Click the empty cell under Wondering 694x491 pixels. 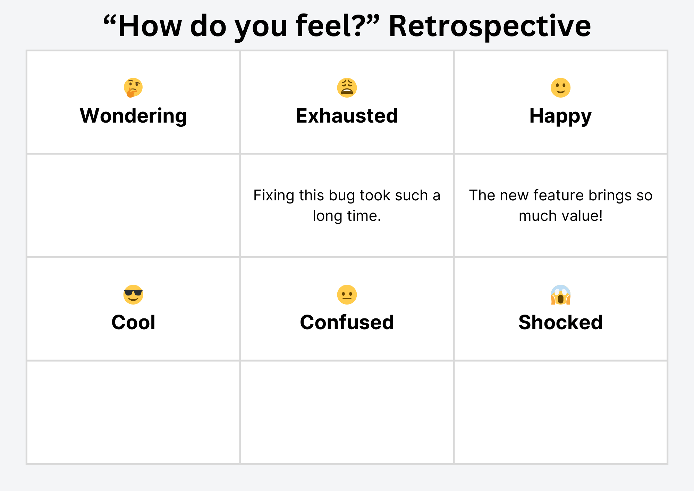pyautogui.click(x=133, y=206)
